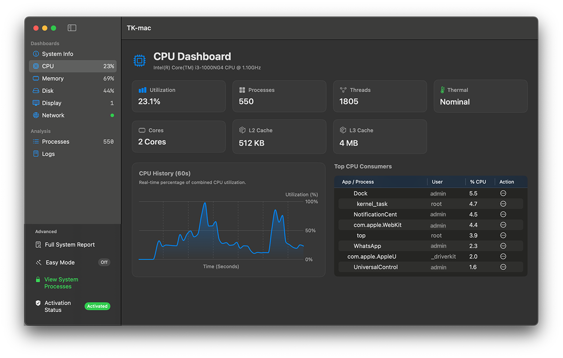Open the action menu for WhatsApp process
Screen dimensions: 563x358
pyautogui.click(x=503, y=246)
